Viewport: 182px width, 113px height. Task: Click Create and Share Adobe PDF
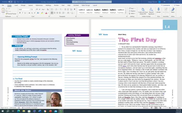point(143,11)
